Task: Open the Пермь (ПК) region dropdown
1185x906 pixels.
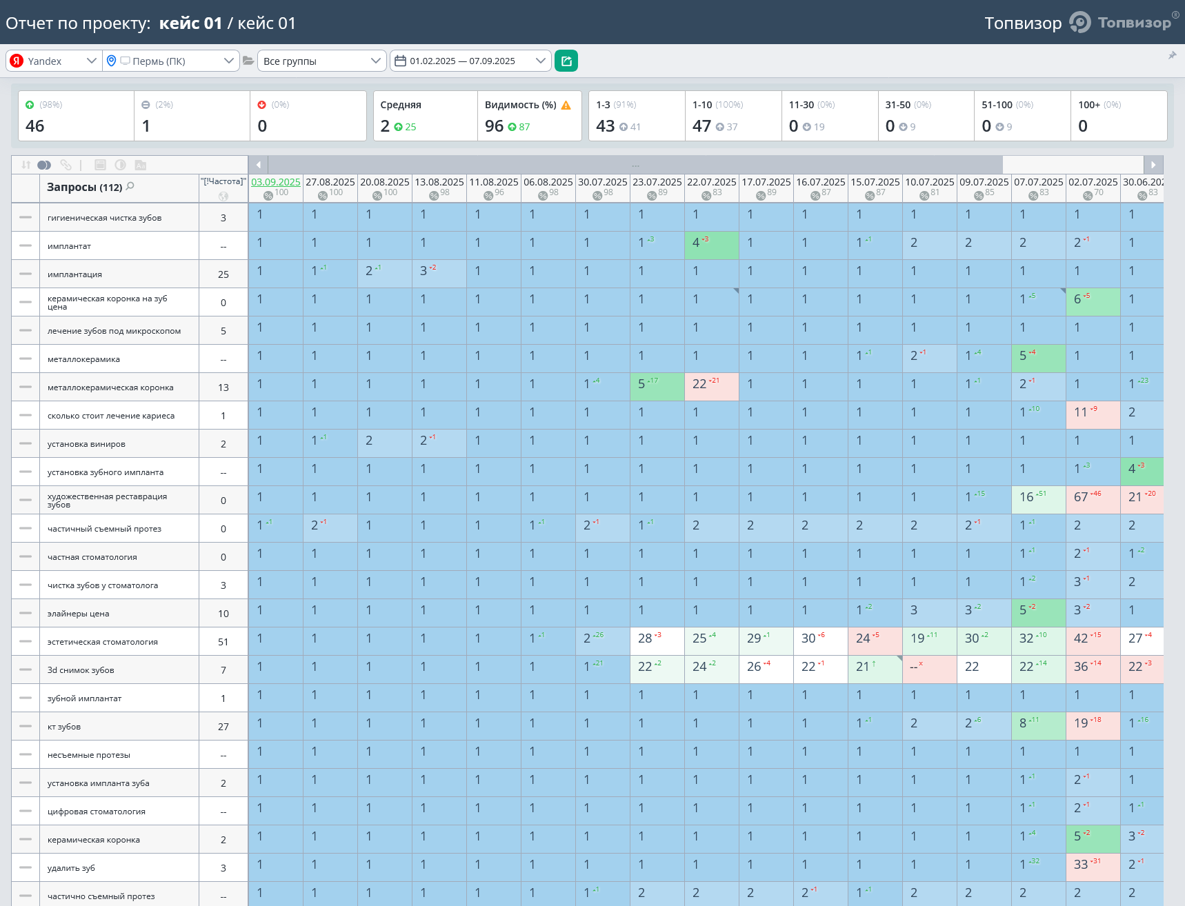Action: 170,61
